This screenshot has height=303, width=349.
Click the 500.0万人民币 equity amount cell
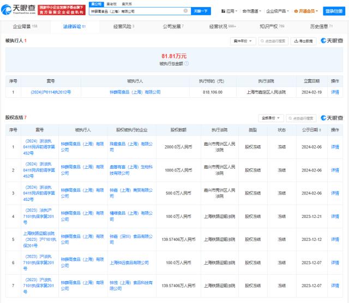178,193
